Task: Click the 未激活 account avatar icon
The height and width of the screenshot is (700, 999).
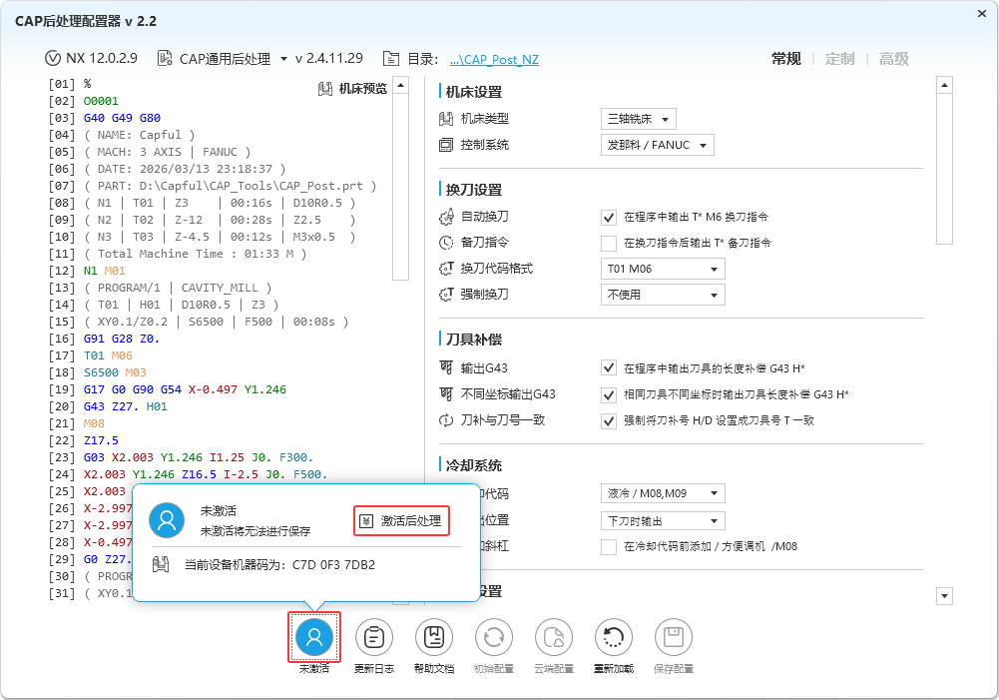Action: tap(313, 637)
